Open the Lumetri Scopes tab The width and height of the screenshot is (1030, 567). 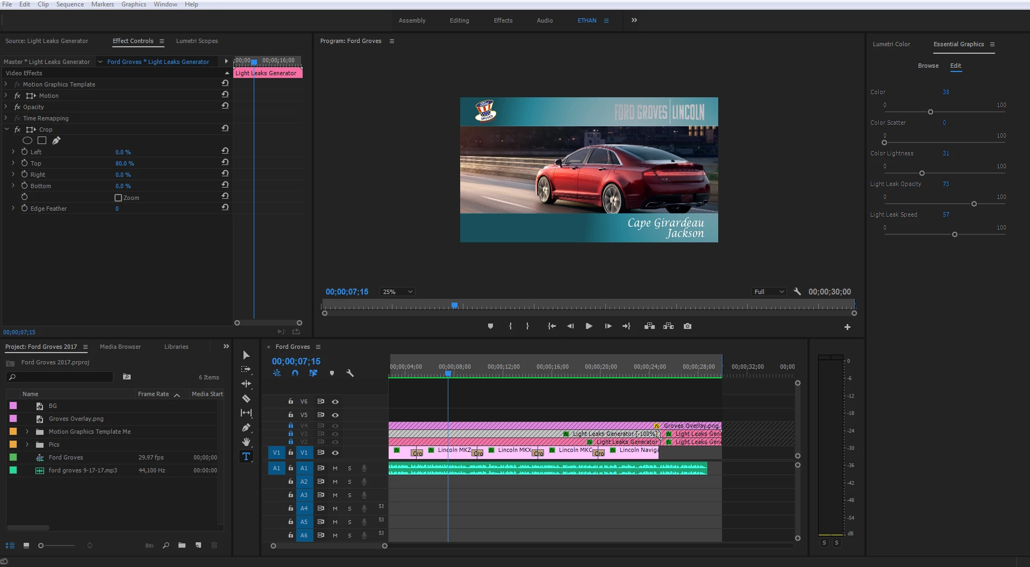(197, 41)
